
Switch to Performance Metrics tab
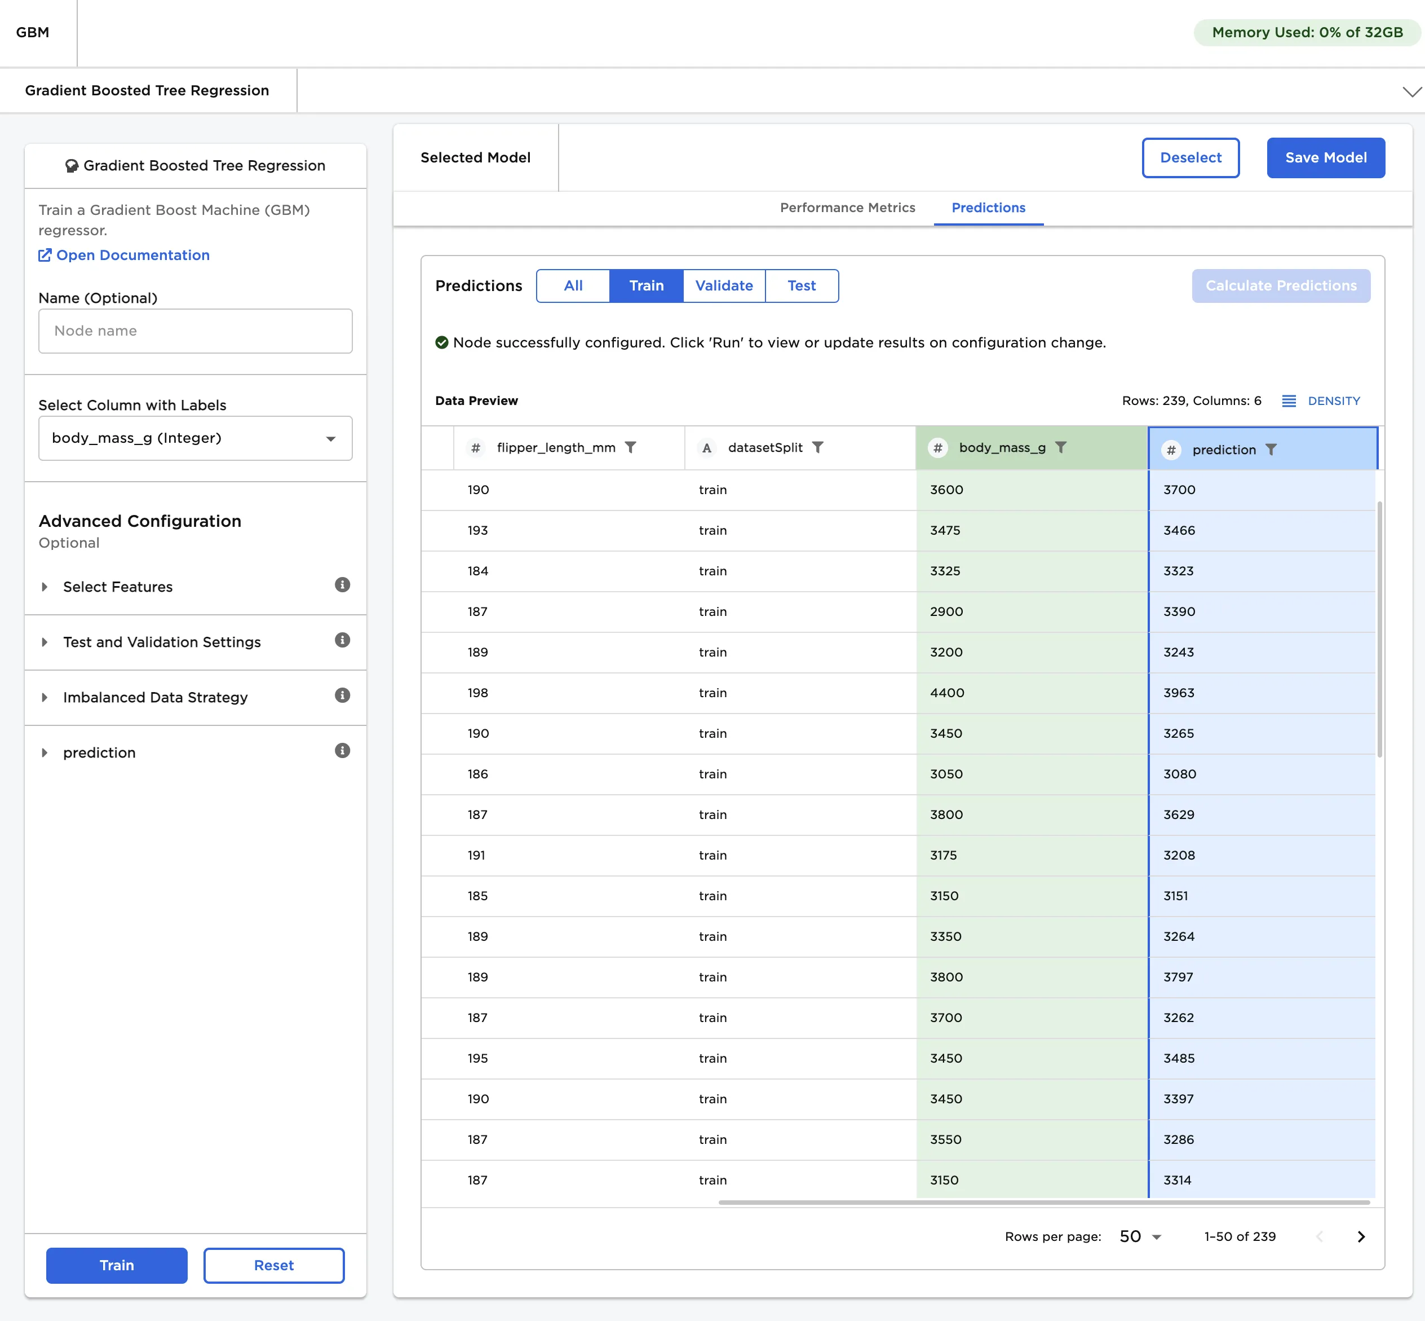(x=847, y=208)
